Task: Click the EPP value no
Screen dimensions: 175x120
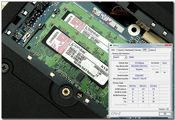Action: point(164,72)
